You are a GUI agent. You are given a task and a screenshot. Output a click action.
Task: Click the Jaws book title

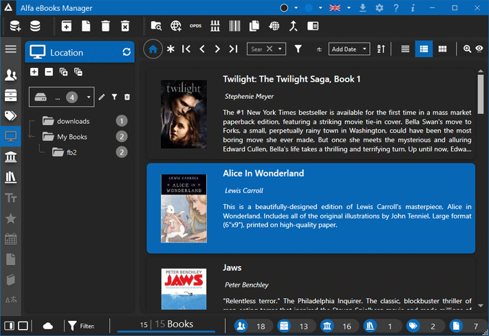[232, 267]
